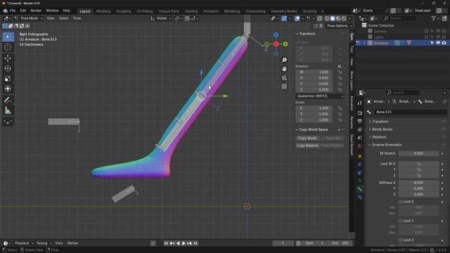
Task: Open the Global transform orientation dropdown
Action: (161, 18)
